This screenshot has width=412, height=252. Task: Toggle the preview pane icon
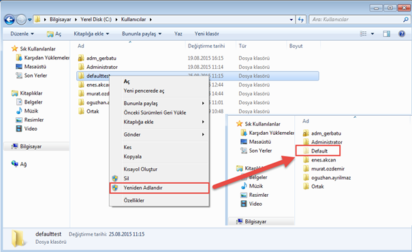[387, 33]
